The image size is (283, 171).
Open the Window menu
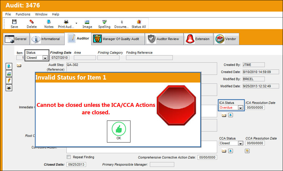coord(41,14)
